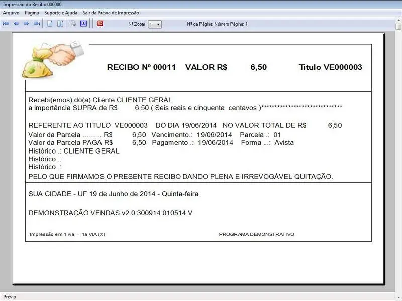Open the Página menu
402x301 pixels.
click(x=32, y=12)
